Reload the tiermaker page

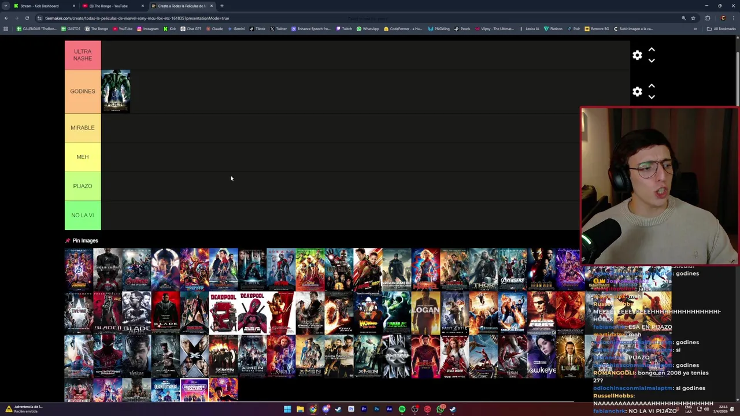click(27, 18)
